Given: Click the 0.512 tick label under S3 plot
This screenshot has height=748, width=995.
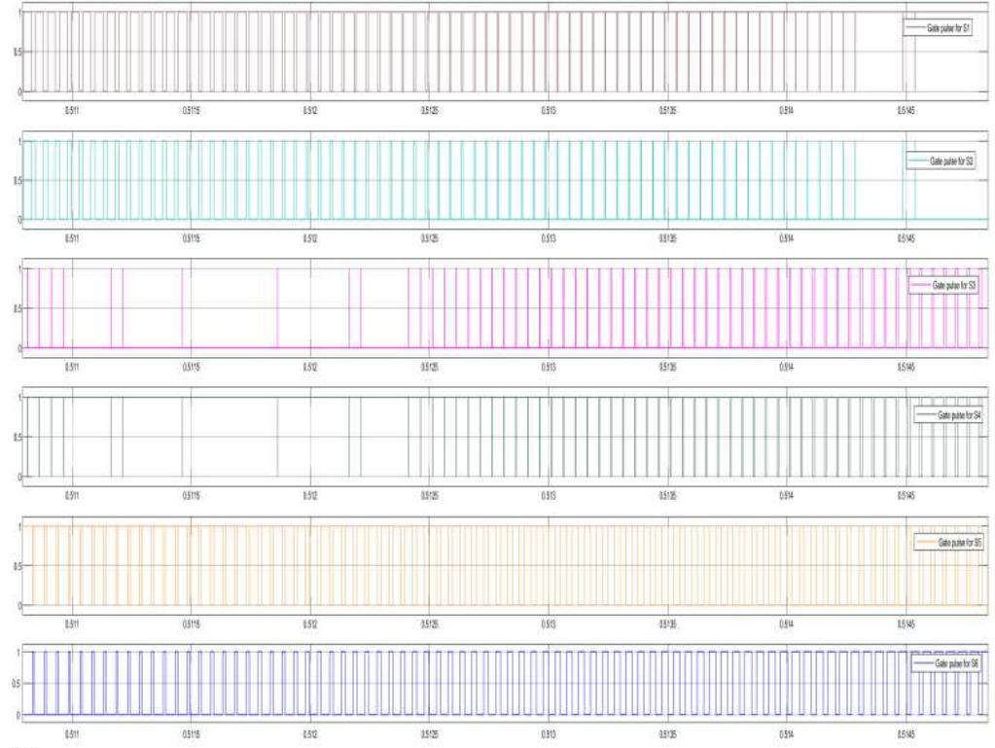Looking at the screenshot, I should click(x=309, y=367).
